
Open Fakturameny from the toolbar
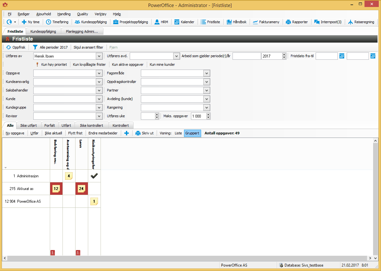(x=266, y=22)
